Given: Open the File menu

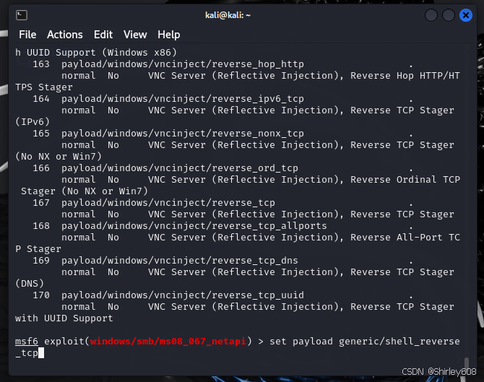Looking at the screenshot, I should [27, 35].
